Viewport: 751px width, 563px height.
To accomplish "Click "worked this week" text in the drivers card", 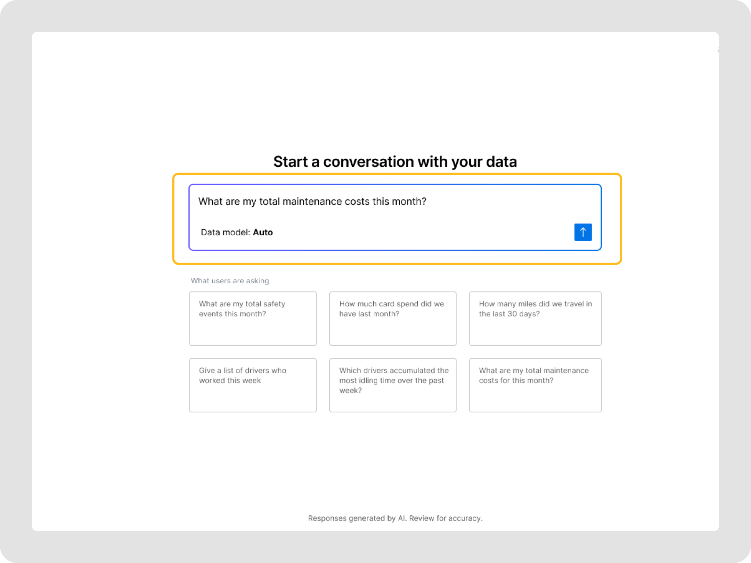I will [x=230, y=380].
